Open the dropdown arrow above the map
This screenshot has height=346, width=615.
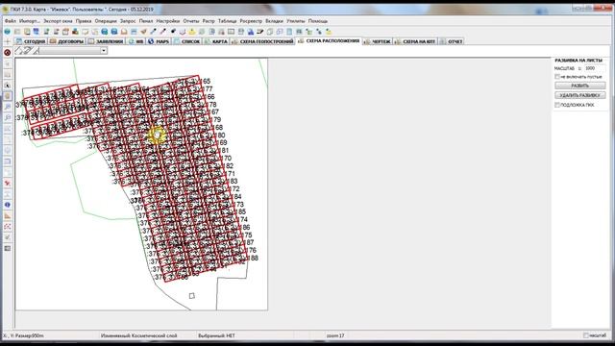tap(104, 50)
